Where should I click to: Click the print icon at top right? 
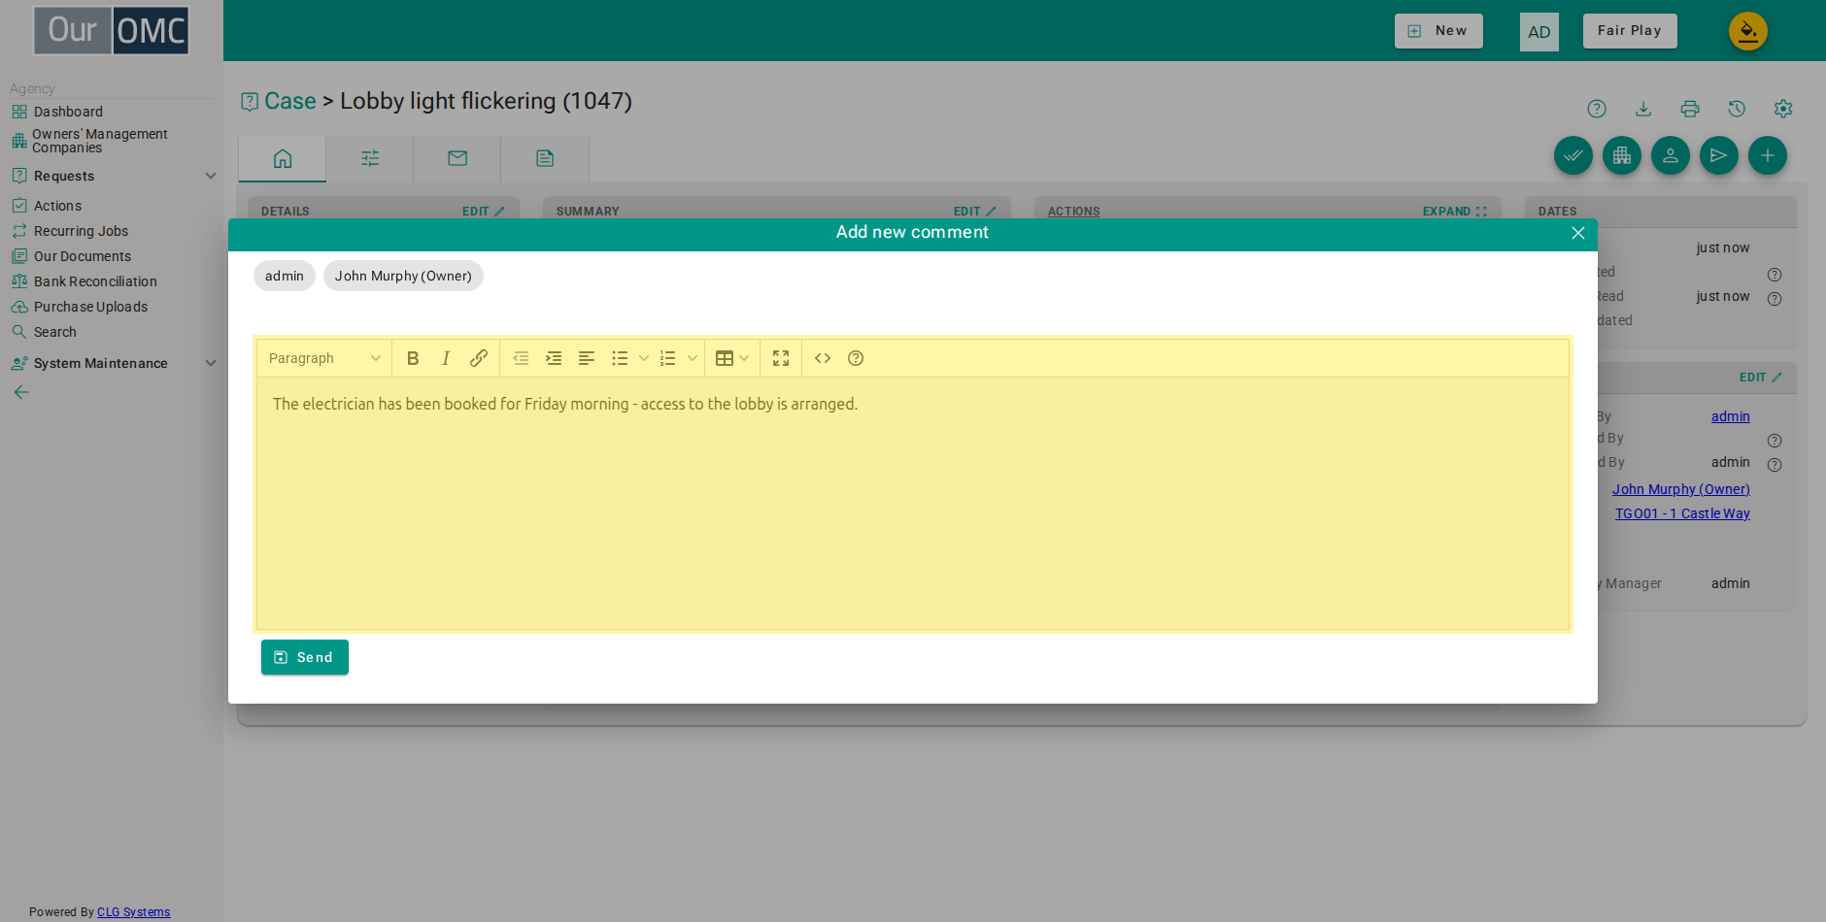[x=1690, y=109]
